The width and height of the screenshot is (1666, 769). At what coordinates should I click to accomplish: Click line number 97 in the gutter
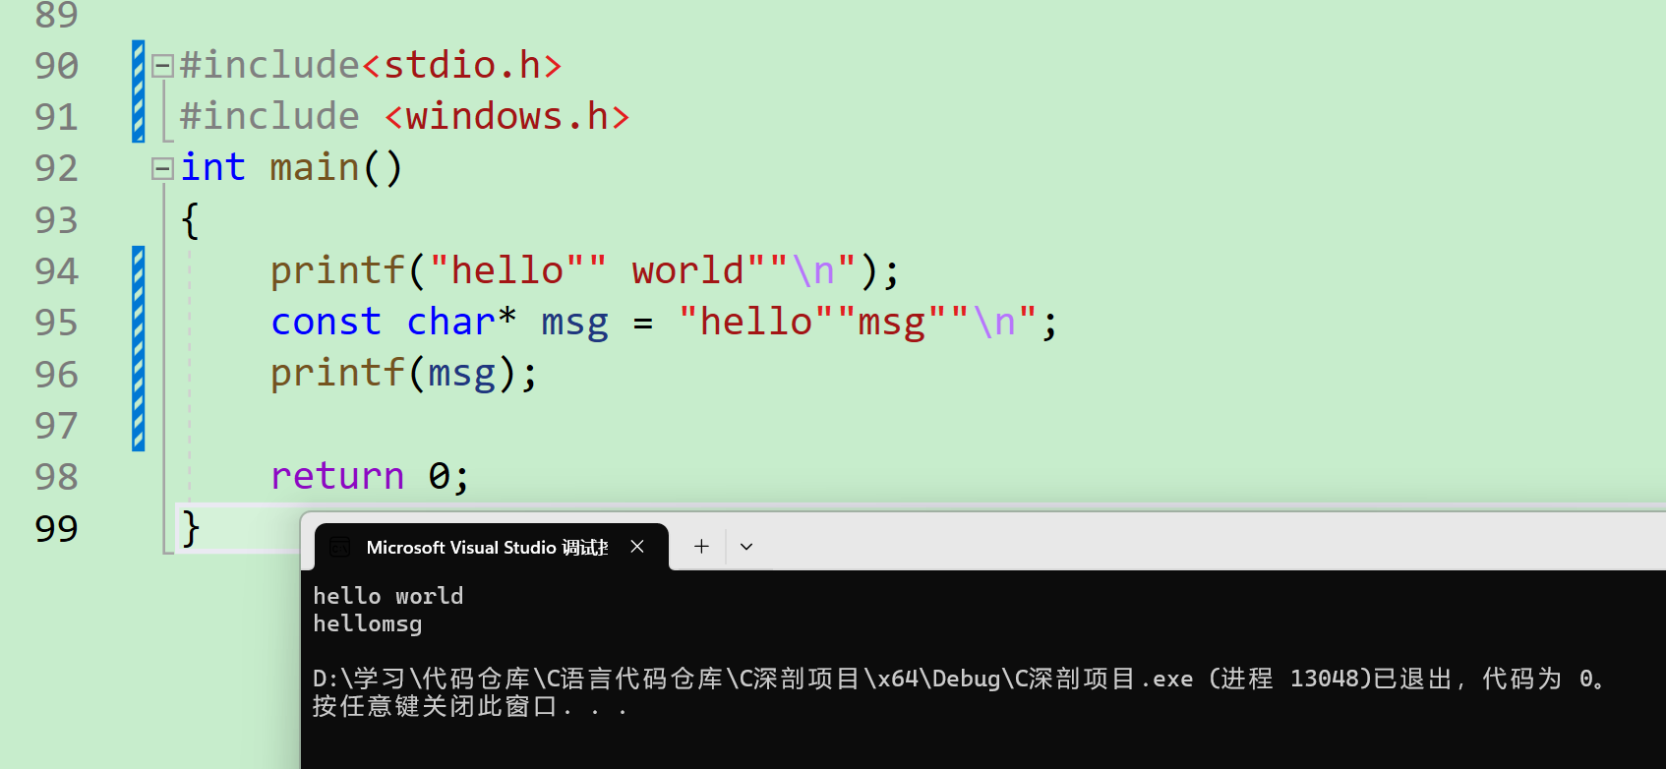[x=56, y=426]
